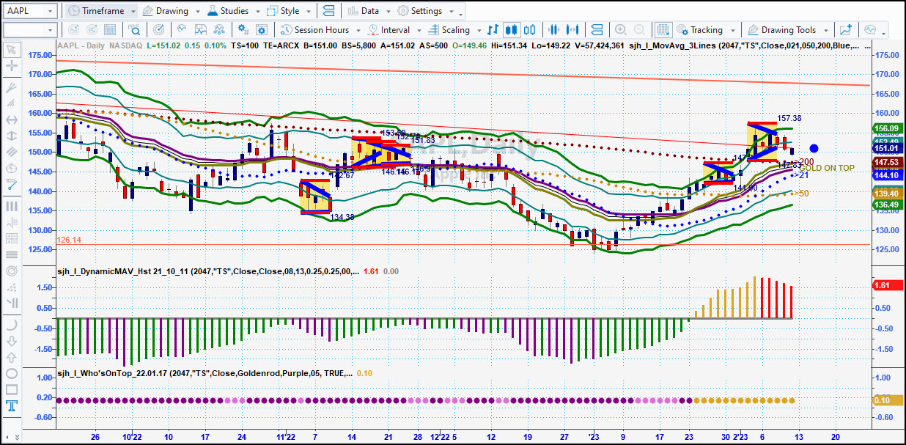Select the up arrow drawing tool
Screen dimensions: 906x445
click(x=11, y=358)
